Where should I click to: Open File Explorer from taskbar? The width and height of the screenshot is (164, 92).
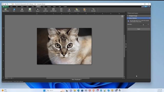75,90
